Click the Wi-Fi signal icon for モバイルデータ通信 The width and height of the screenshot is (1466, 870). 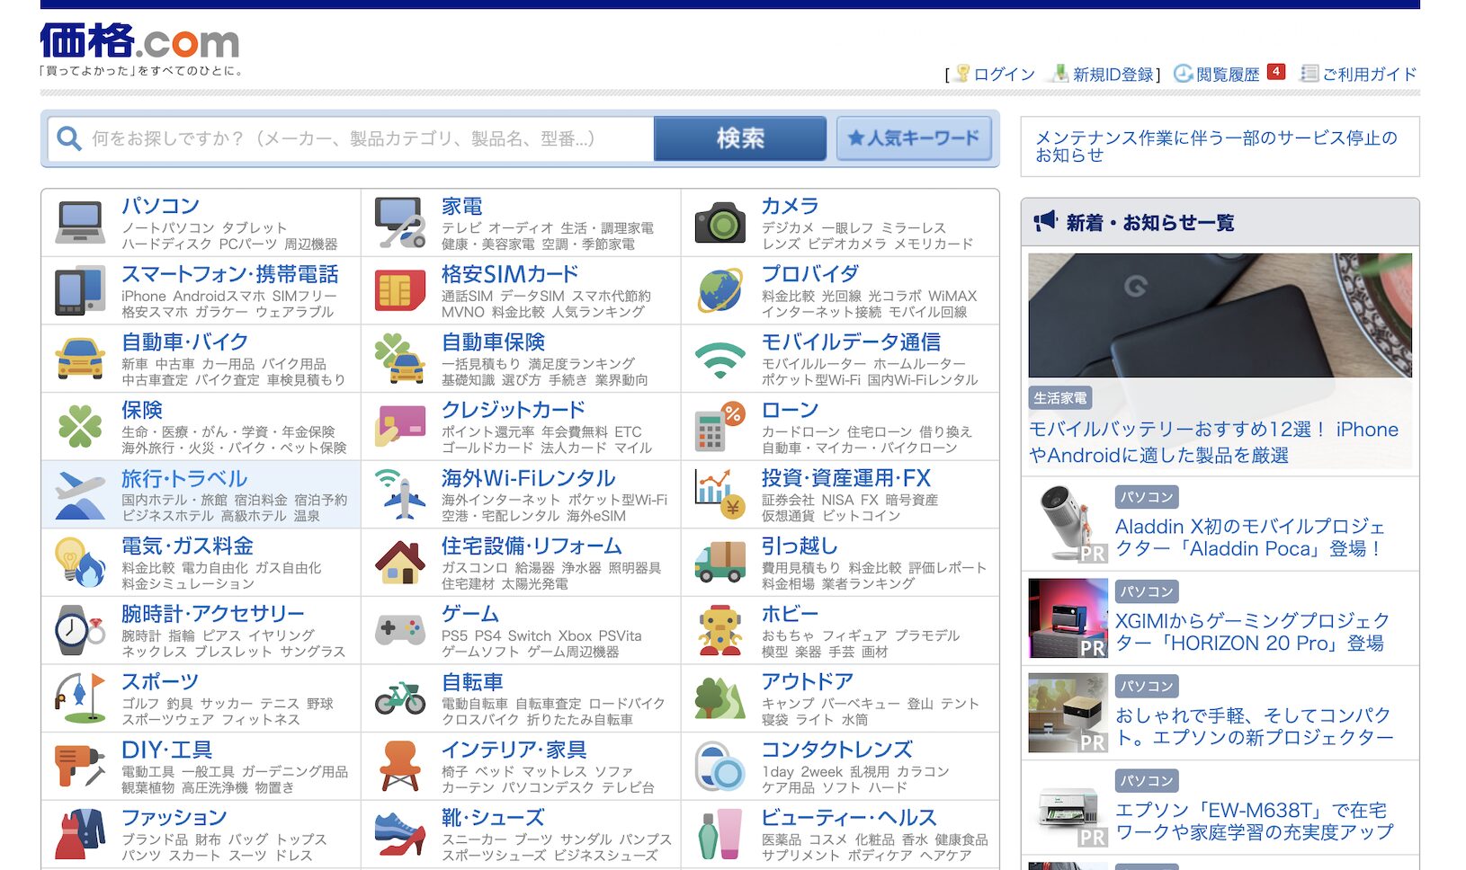pyautogui.click(x=720, y=359)
